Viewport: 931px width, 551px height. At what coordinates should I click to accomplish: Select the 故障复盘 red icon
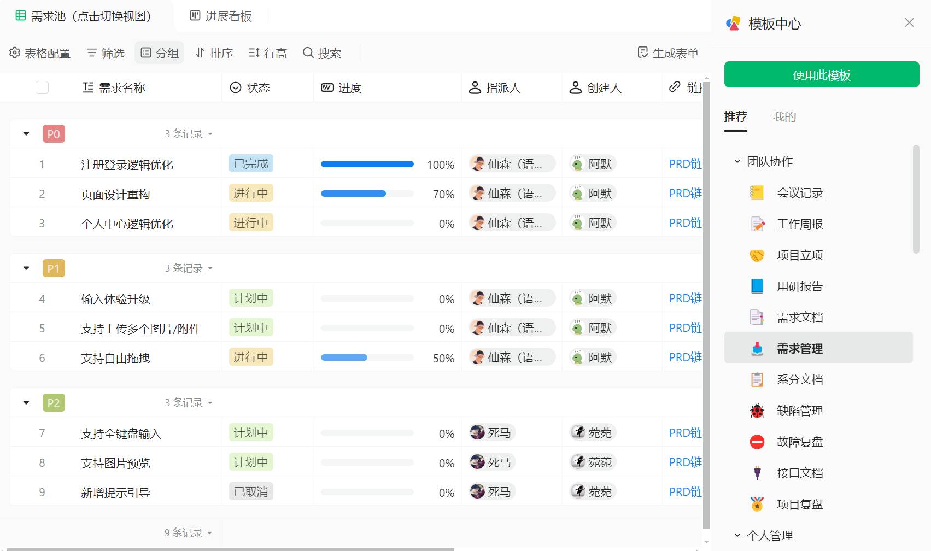click(757, 442)
